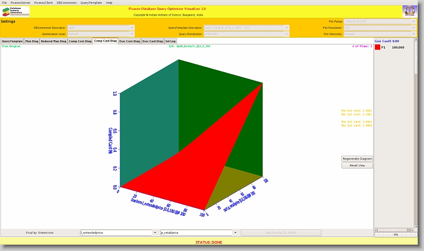
Task: Expand the p_retailprice dimension dropdown
Action: pyautogui.click(x=235, y=233)
